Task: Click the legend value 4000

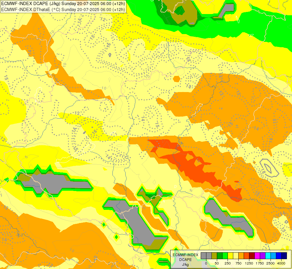Action: point(281,263)
